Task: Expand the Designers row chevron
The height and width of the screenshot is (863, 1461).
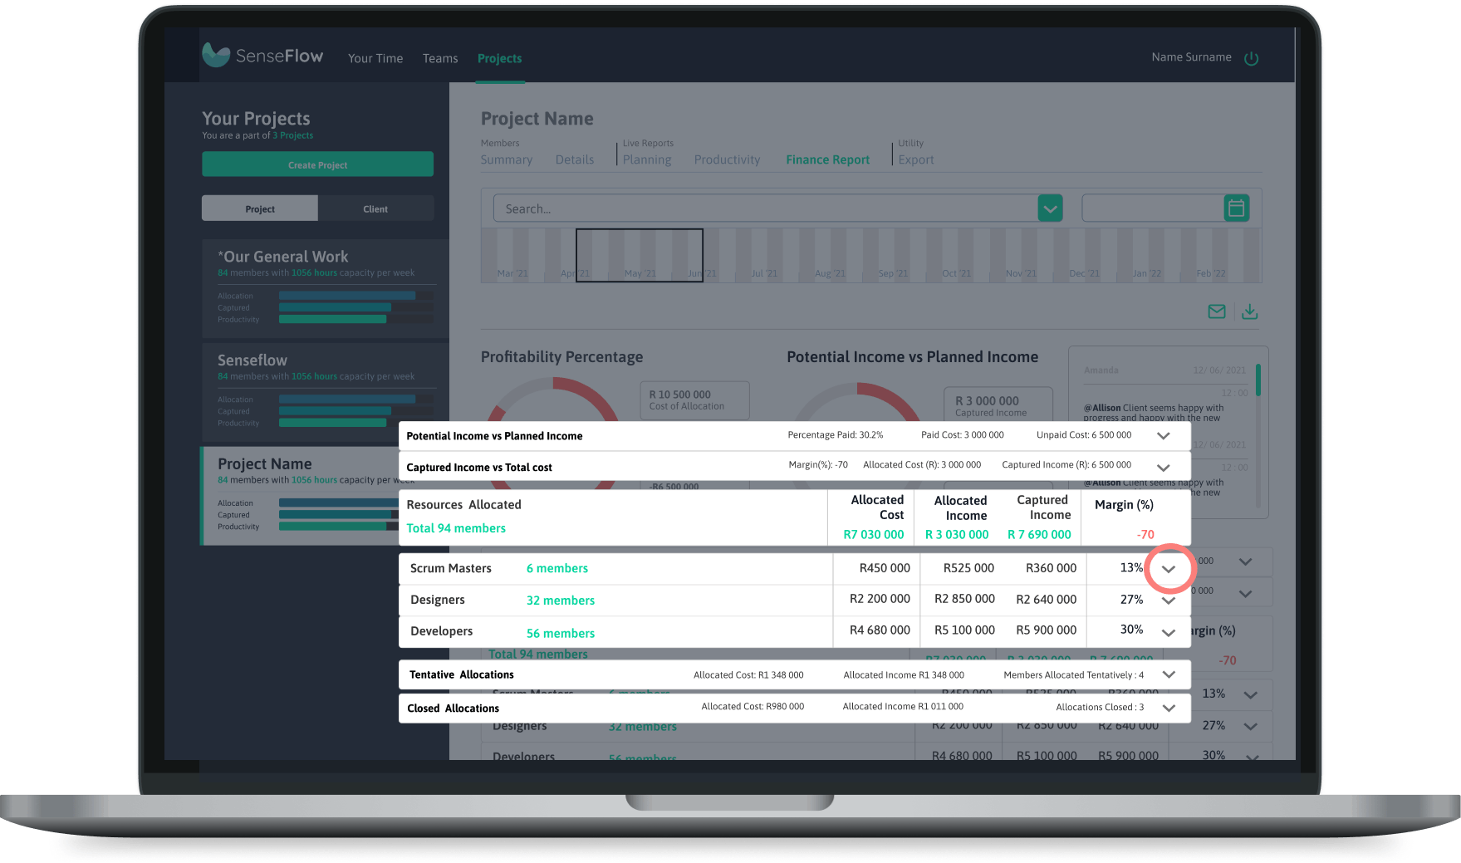Action: 1169,601
